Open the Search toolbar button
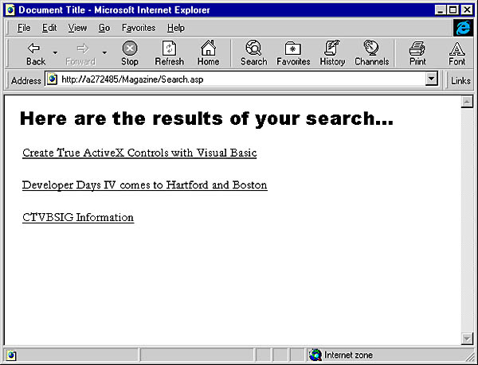 [x=253, y=53]
